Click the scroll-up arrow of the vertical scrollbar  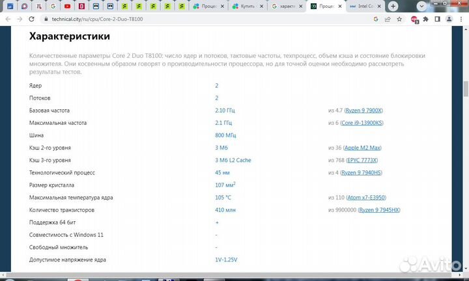point(466,29)
